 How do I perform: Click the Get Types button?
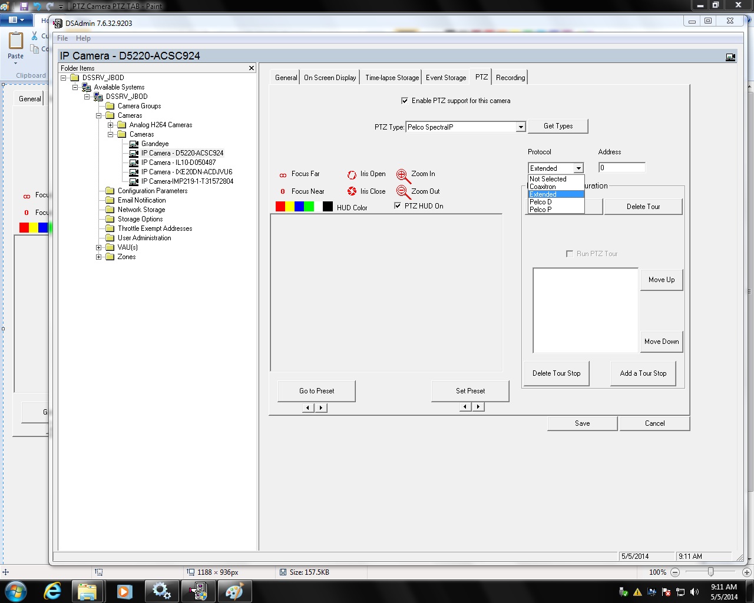point(558,126)
